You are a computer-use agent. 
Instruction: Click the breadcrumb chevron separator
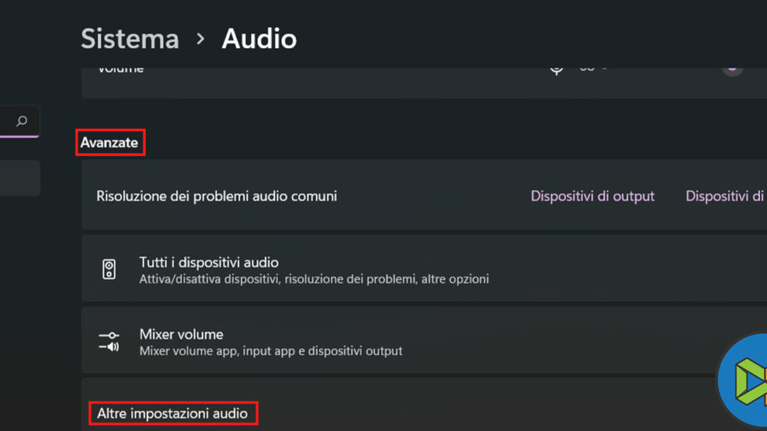pyautogui.click(x=201, y=39)
